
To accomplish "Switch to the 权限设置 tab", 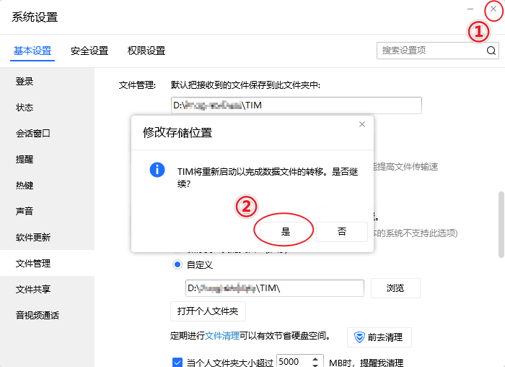I will click(146, 51).
